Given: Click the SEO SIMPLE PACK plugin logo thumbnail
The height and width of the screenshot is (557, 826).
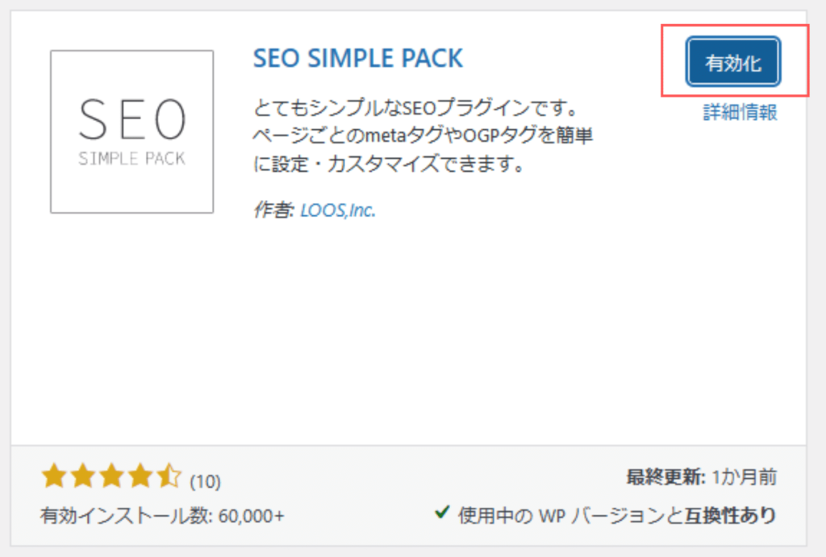Looking at the screenshot, I should 131,131.
